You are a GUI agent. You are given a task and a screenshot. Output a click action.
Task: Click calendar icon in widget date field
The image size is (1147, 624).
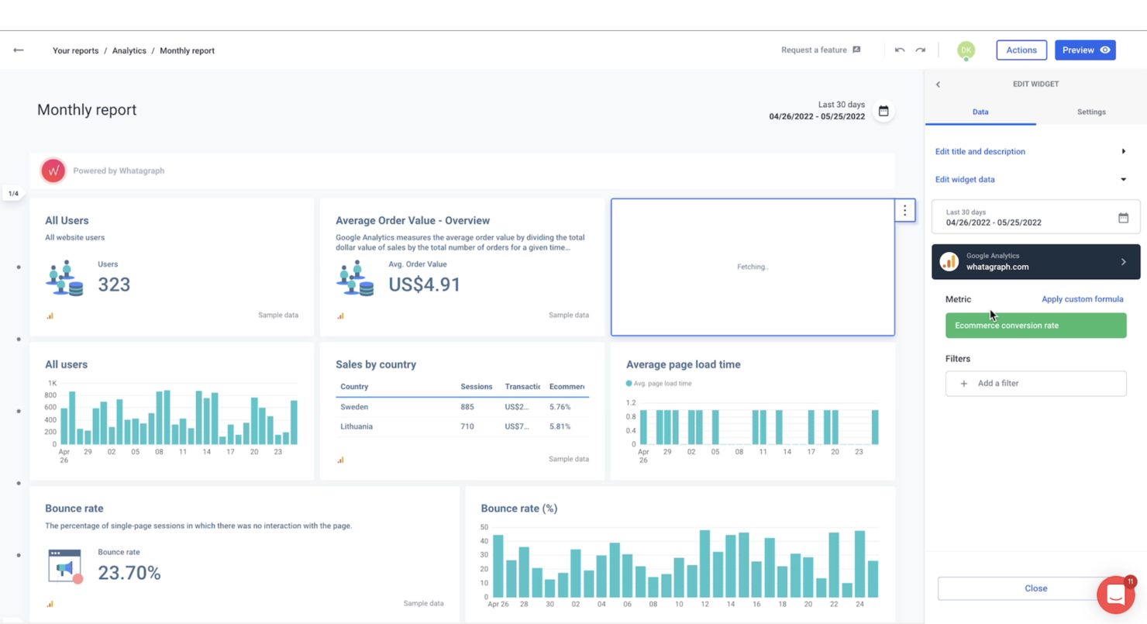1123,218
